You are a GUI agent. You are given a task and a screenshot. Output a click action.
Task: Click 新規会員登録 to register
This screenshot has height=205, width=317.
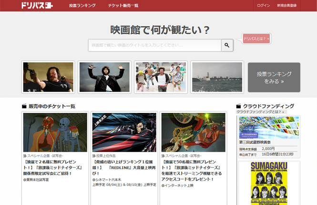293,6
